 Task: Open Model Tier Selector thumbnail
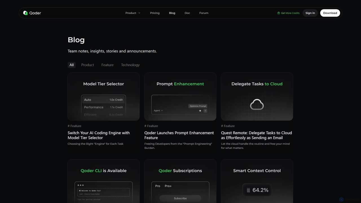click(104, 96)
